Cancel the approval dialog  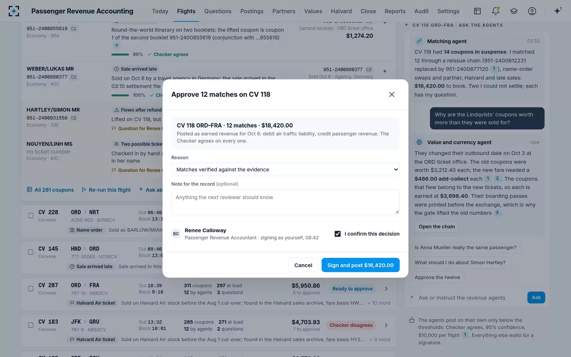(x=303, y=265)
